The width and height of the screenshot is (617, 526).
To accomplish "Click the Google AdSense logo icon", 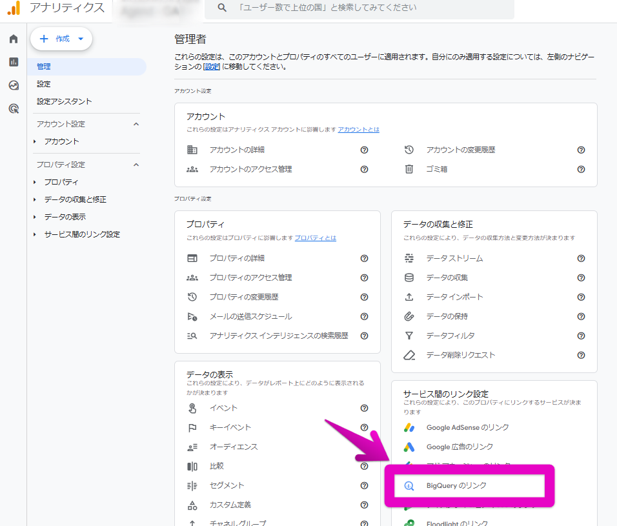I will (x=409, y=428).
